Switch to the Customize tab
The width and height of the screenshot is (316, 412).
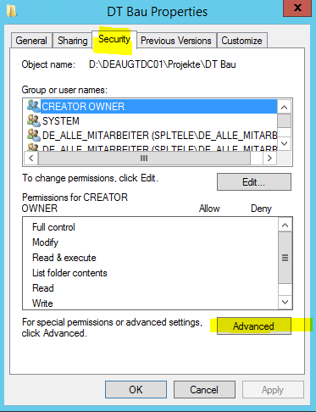[x=241, y=41]
